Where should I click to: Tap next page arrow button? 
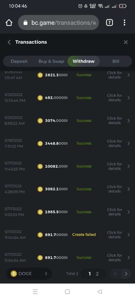[126, 274]
